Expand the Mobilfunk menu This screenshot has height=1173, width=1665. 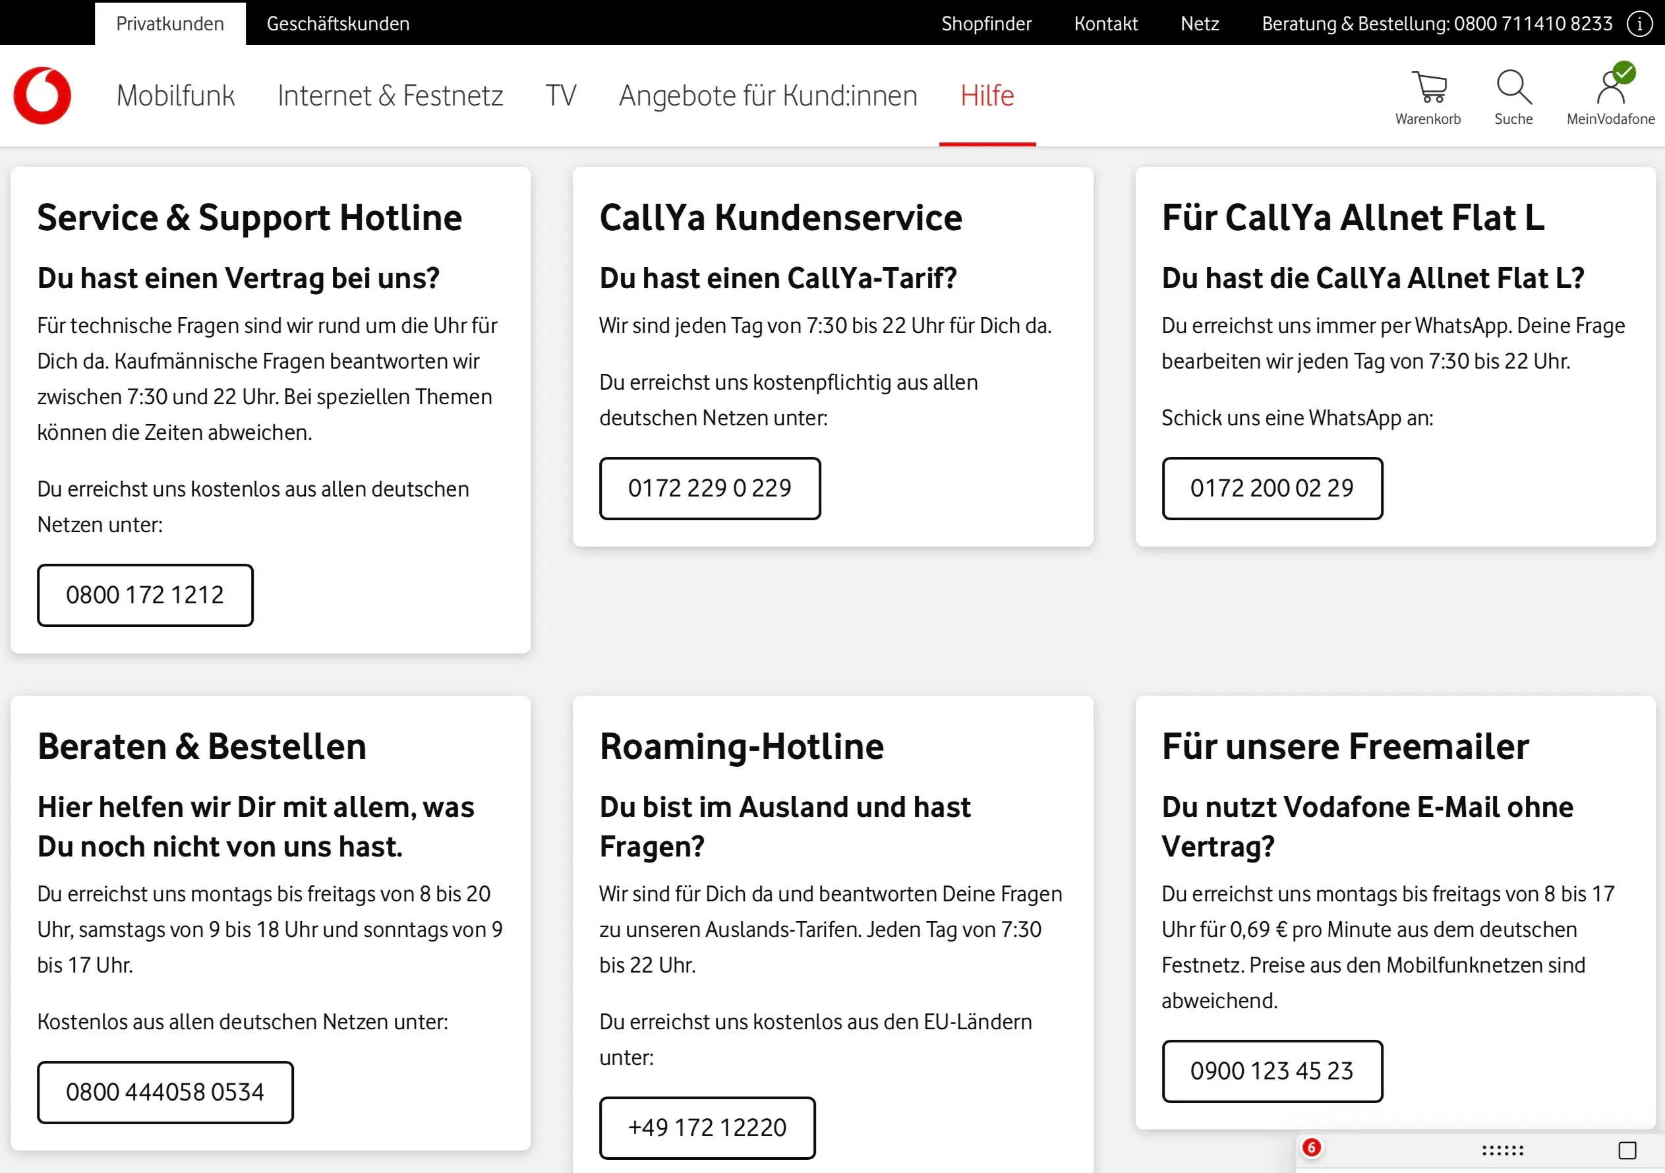[x=175, y=95]
